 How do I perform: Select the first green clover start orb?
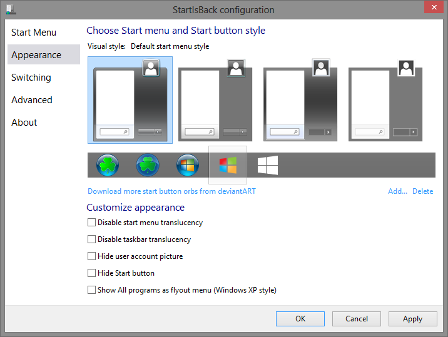click(108, 165)
